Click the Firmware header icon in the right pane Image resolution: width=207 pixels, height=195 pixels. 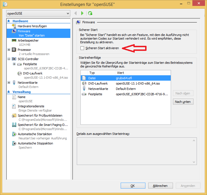coord(78,22)
